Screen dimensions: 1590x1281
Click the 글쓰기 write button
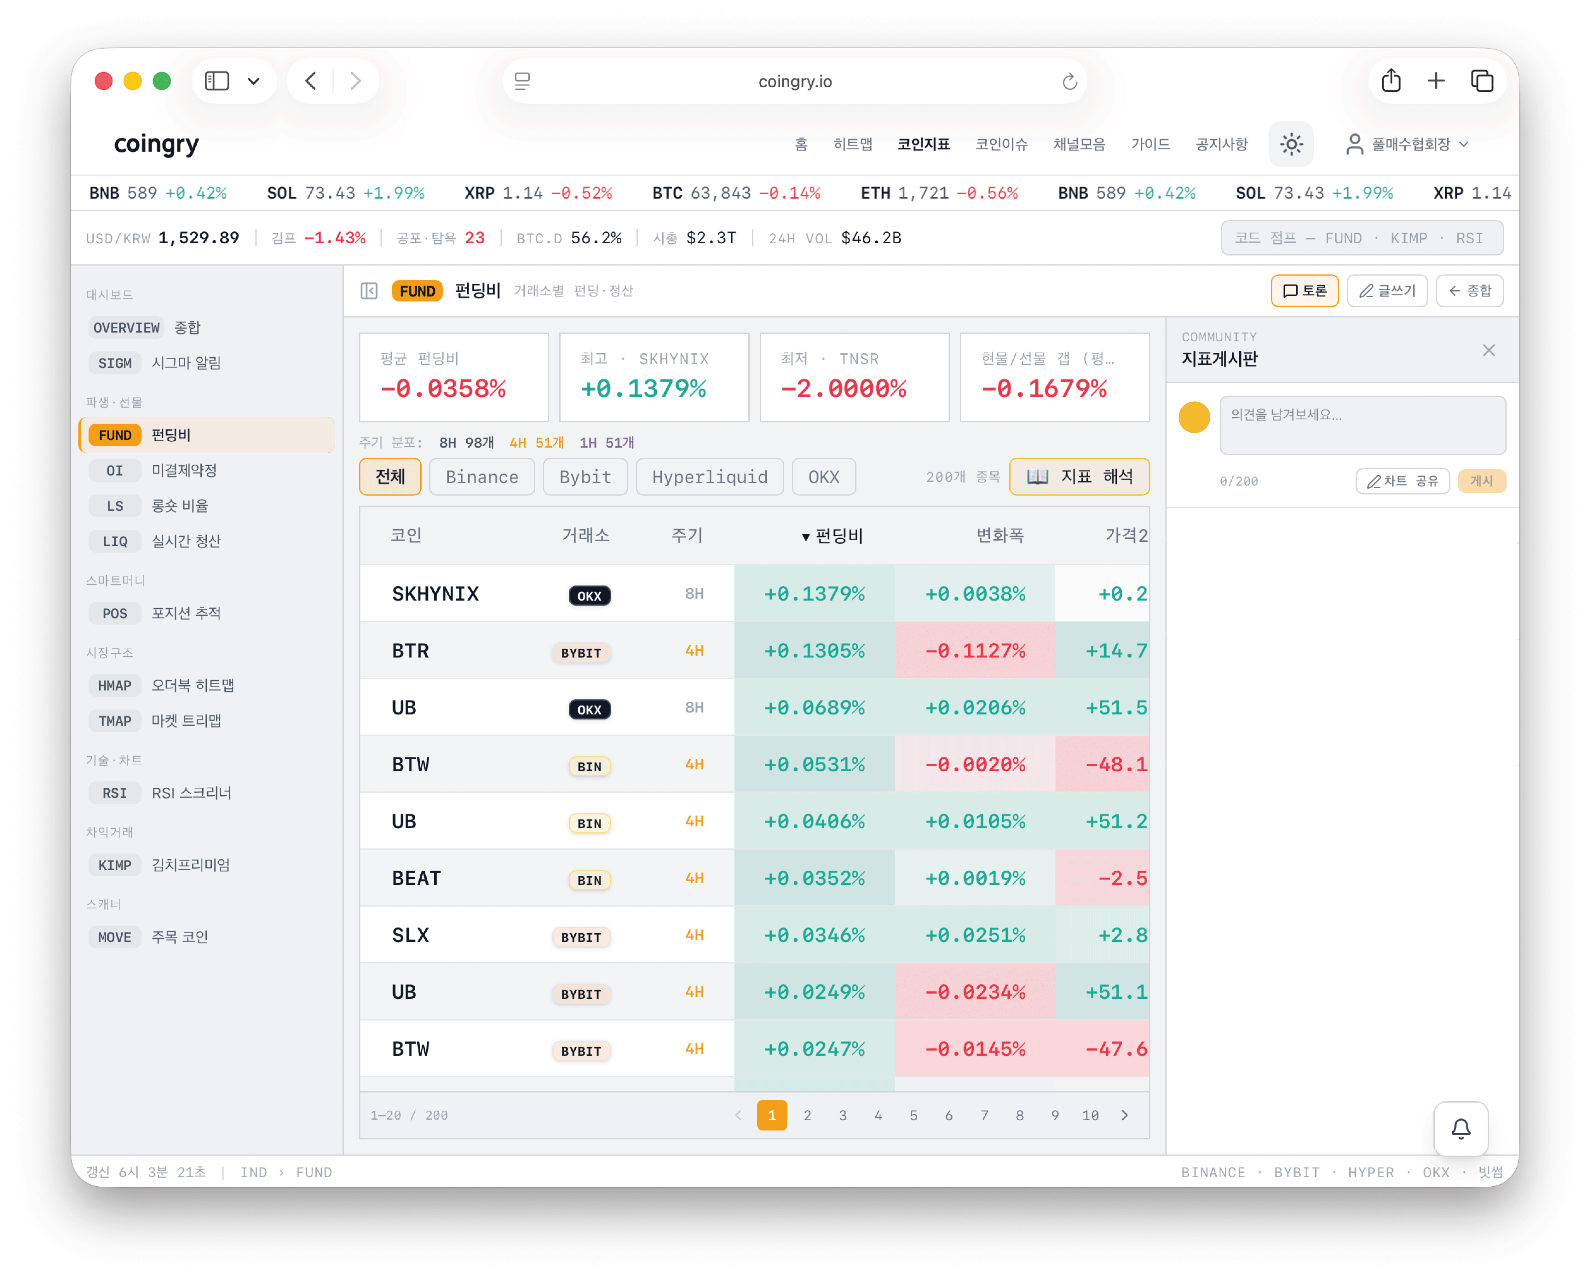coord(1386,291)
